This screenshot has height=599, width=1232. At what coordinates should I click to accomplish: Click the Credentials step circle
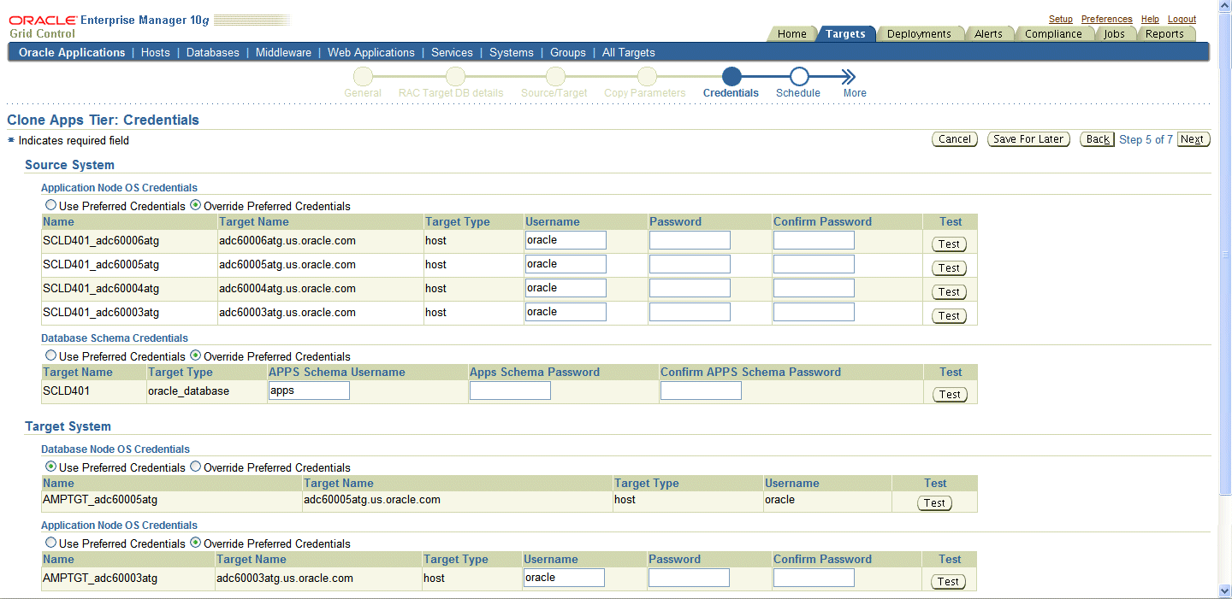click(x=731, y=77)
